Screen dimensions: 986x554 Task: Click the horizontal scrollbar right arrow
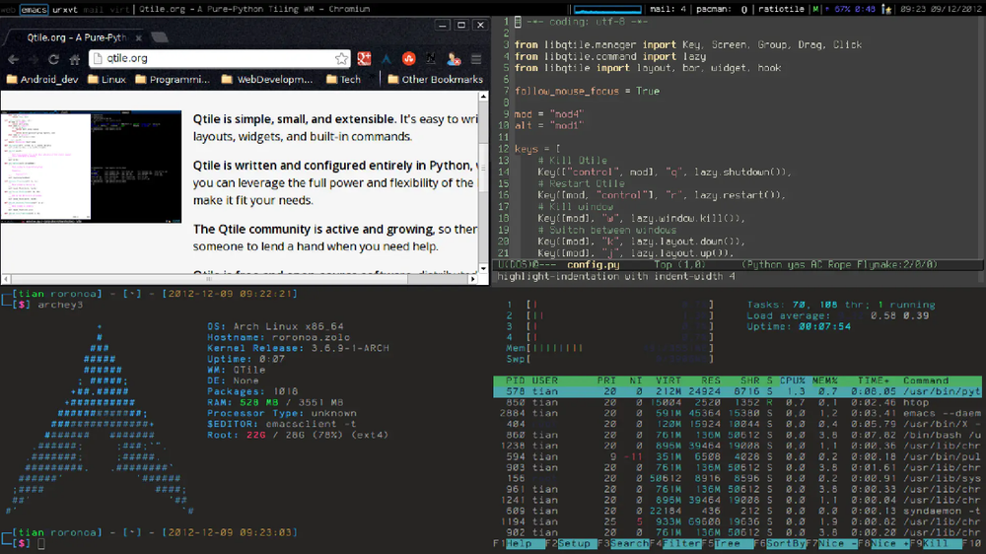pyautogui.click(x=473, y=279)
